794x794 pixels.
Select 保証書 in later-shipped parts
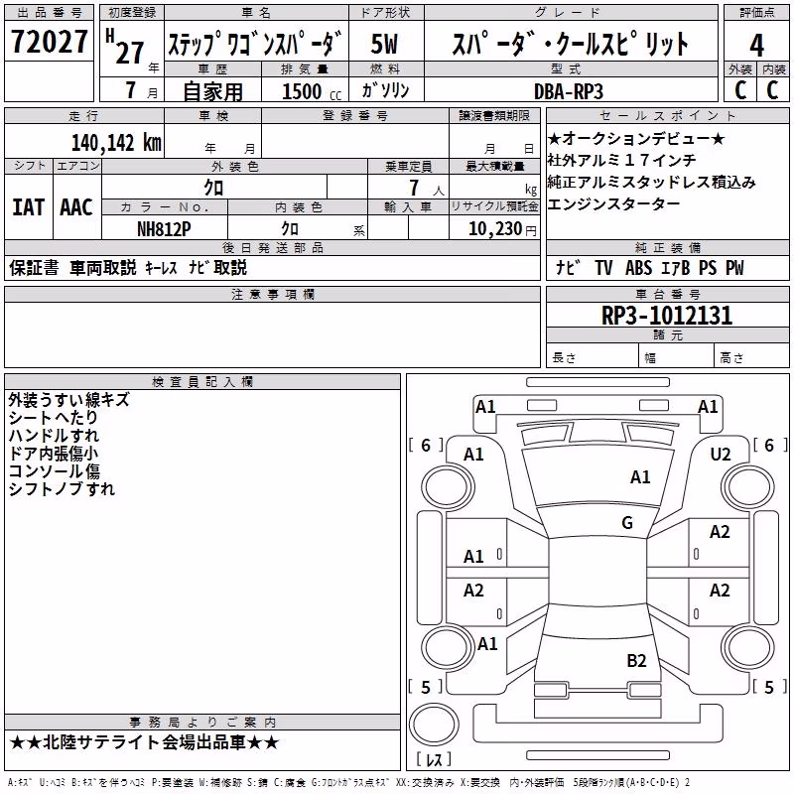(x=34, y=267)
